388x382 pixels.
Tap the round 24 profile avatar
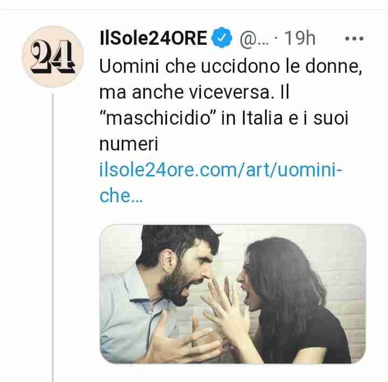click(x=53, y=57)
